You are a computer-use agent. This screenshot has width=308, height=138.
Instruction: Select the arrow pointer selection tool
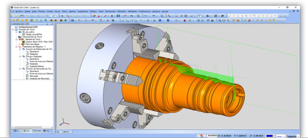(63, 16)
